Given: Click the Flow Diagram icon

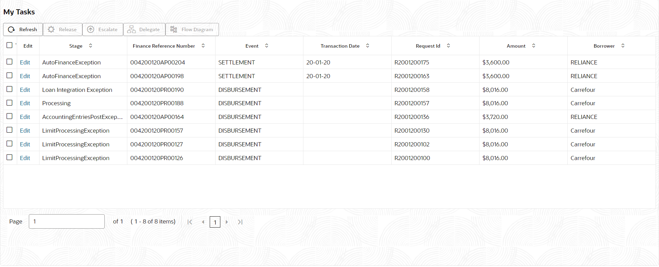Looking at the screenshot, I should pyautogui.click(x=174, y=29).
